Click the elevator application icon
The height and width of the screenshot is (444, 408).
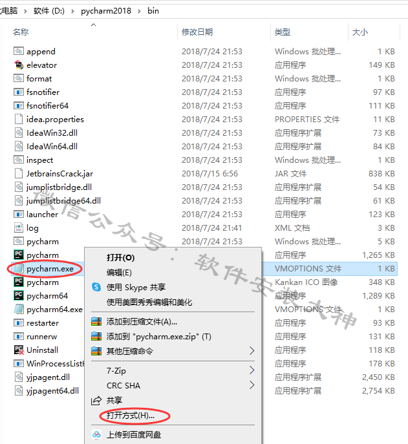point(19,65)
